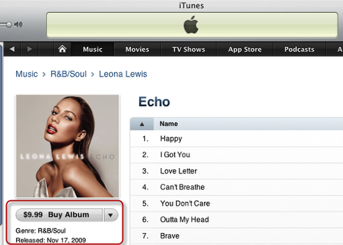Open the R&B/Soul breadcrumb link

[69, 74]
